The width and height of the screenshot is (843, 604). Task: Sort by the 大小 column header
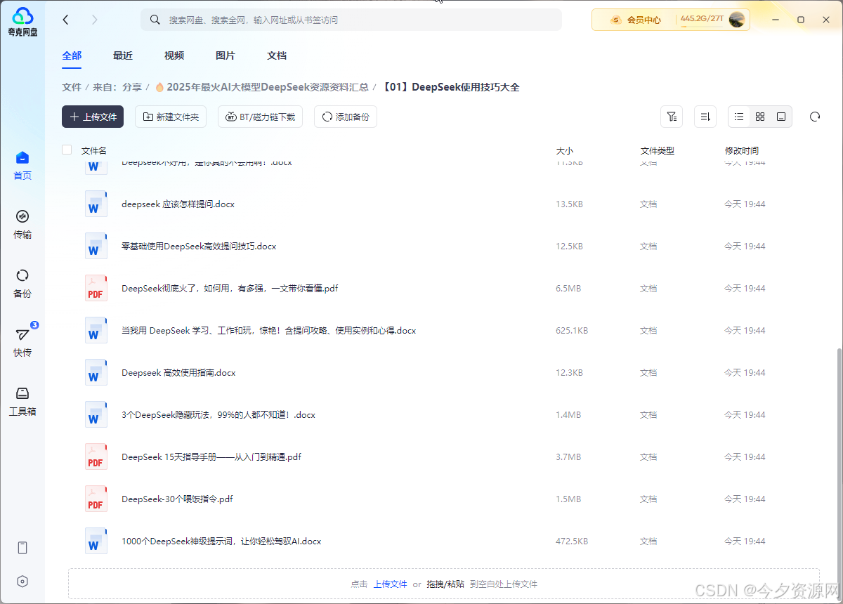(565, 150)
